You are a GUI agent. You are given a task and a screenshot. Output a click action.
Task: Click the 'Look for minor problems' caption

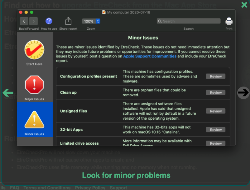pos(126,175)
